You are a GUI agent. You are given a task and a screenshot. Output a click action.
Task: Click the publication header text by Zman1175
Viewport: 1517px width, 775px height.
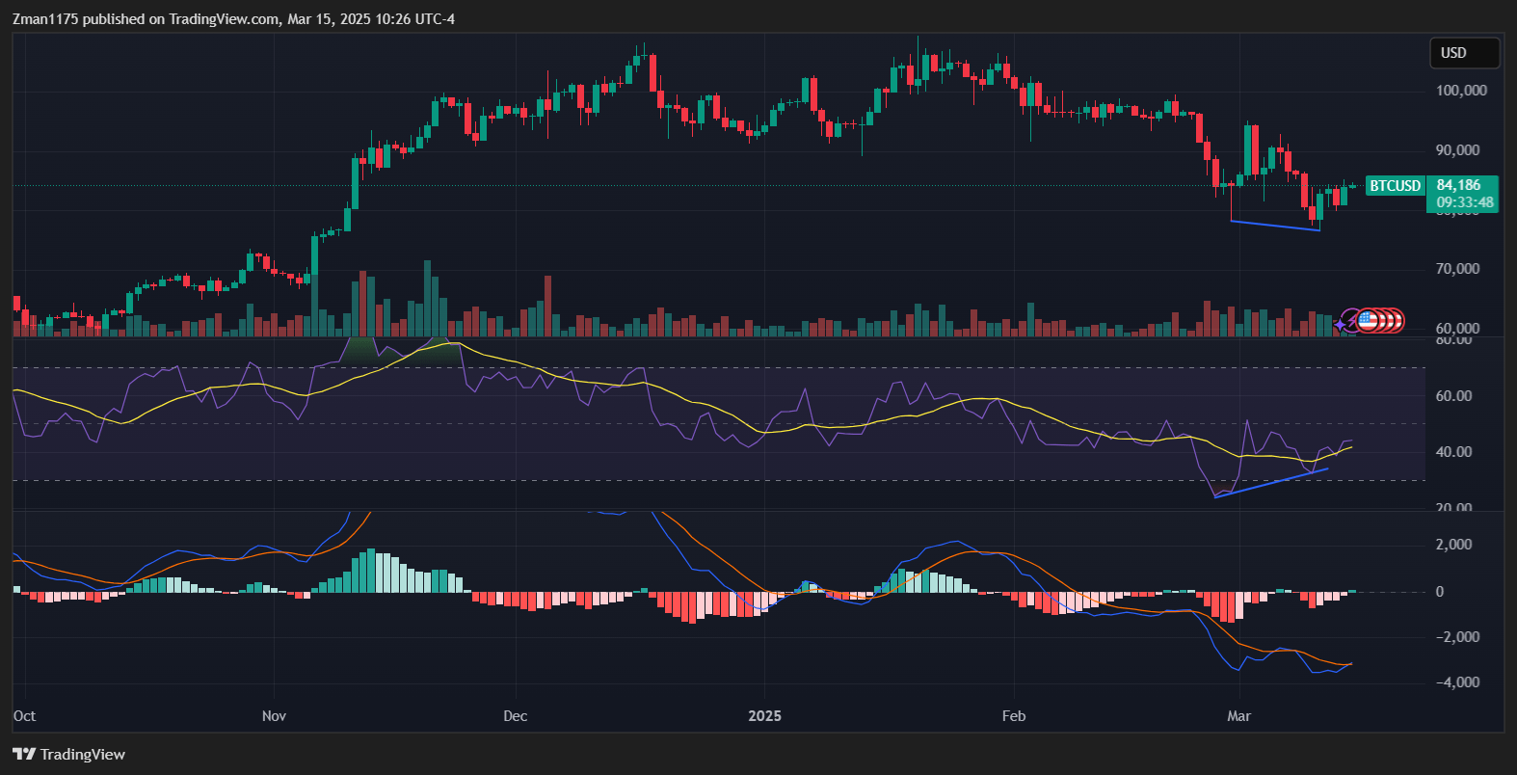233,19
